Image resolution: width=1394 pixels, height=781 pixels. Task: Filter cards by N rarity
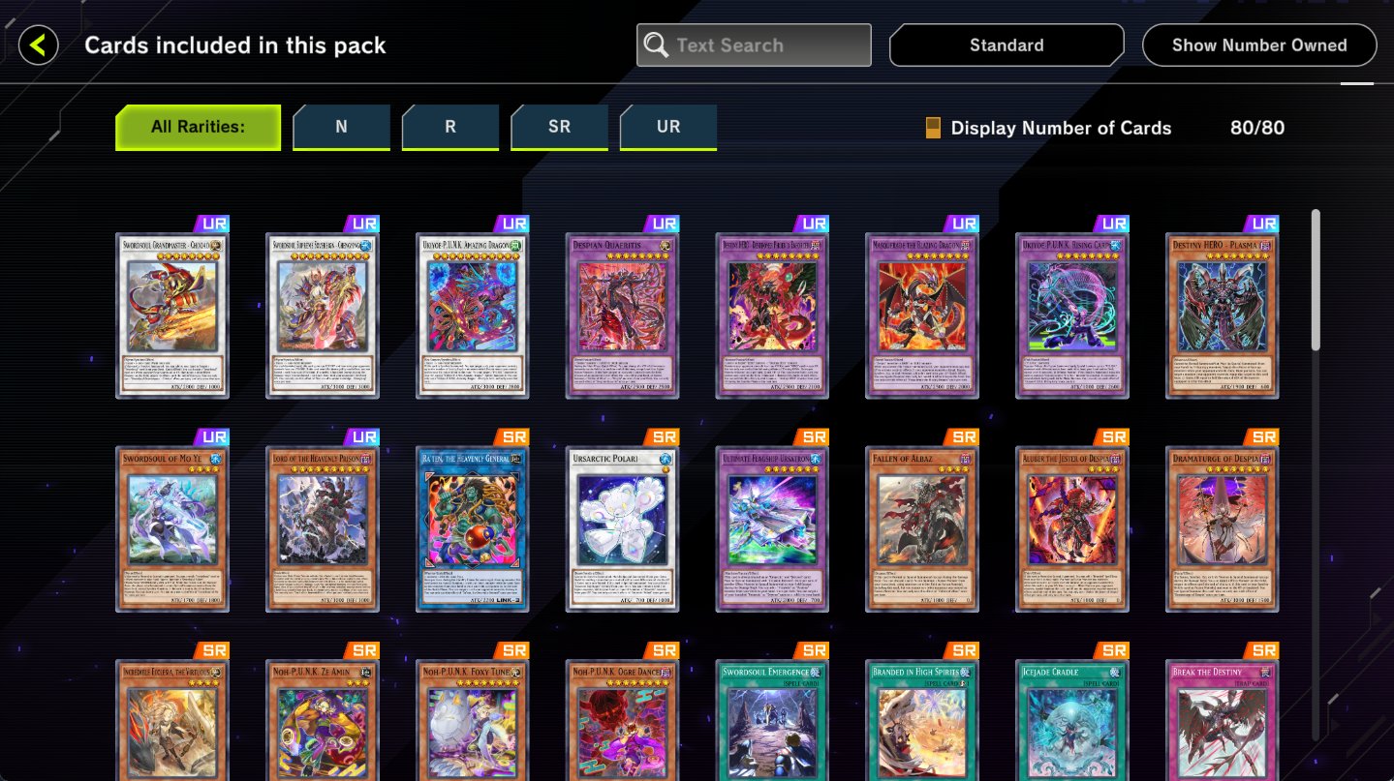tap(341, 127)
